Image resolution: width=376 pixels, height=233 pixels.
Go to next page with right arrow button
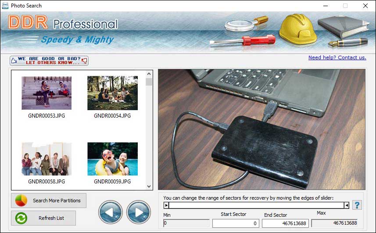click(139, 212)
